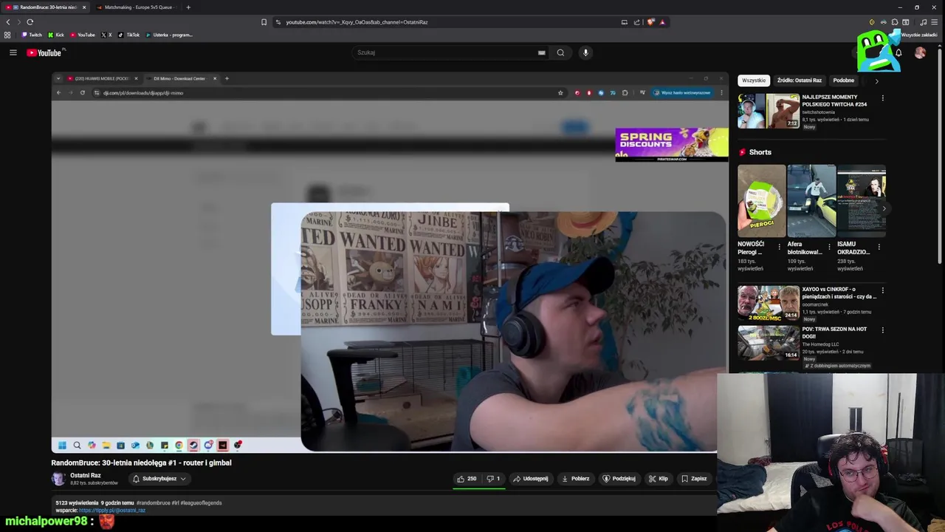Open Wszystkie zakładki bookmarks folder
The height and width of the screenshot is (532, 945).
pyautogui.click(x=919, y=35)
